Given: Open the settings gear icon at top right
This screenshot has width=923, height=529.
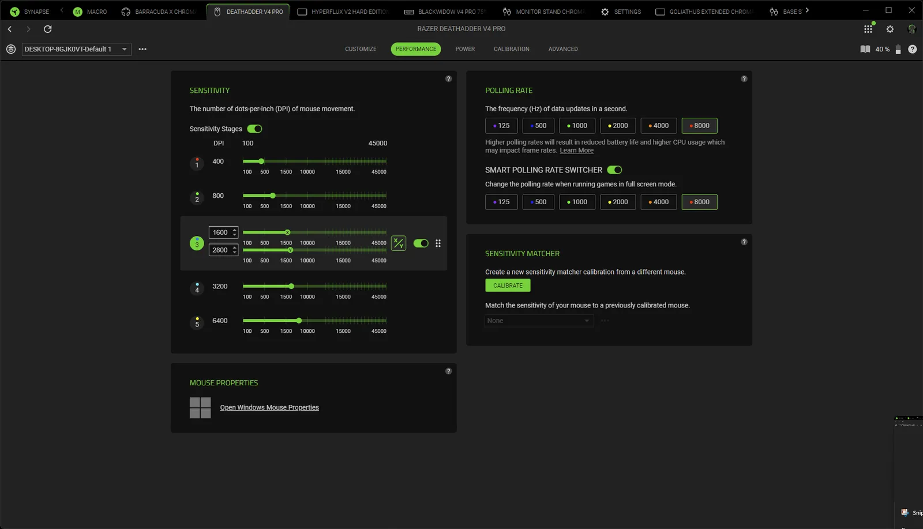Looking at the screenshot, I should point(890,29).
